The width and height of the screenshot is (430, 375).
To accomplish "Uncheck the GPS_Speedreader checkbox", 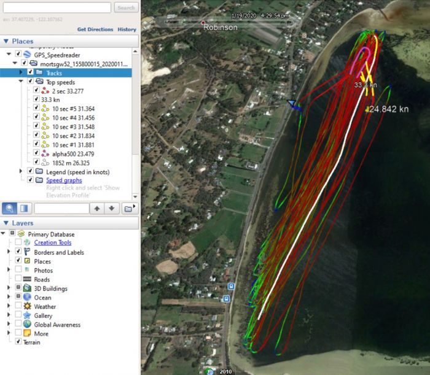I will tap(18, 54).
